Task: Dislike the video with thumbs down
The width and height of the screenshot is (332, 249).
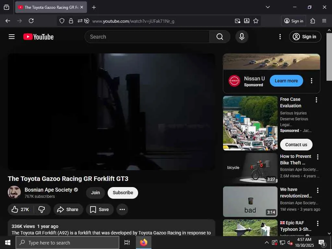Action: pyautogui.click(x=42, y=209)
